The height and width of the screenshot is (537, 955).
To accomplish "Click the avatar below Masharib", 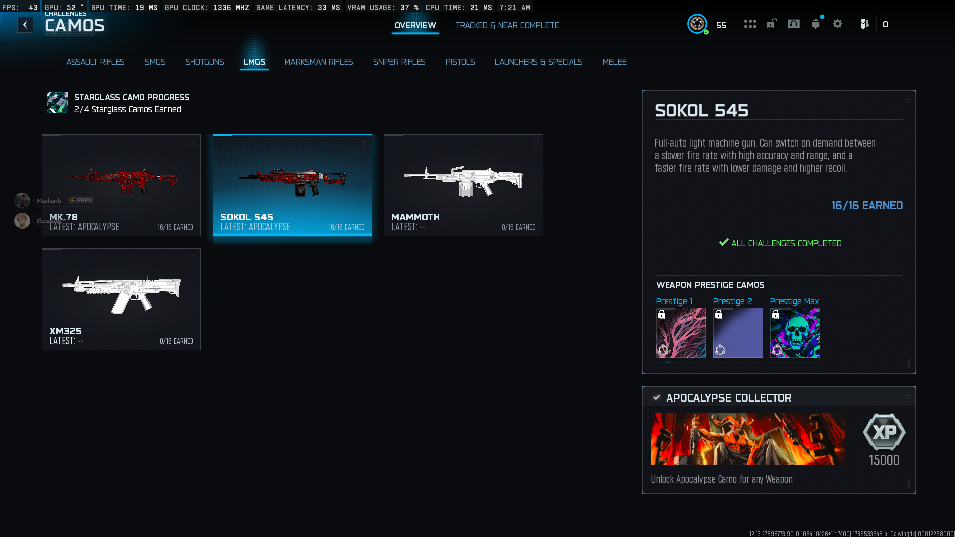I will tap(22, 221).
